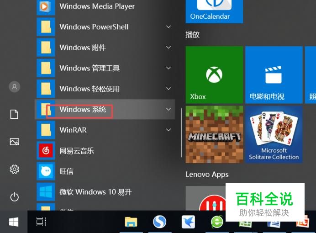The width and height of the screenshot is (316, 233).
Task: Select the Windows 管理工具 label
Action: coord(90,68)
